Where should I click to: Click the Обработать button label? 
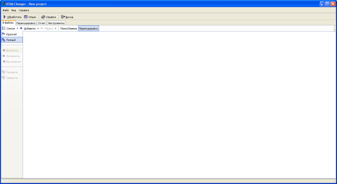pos(14,17)
